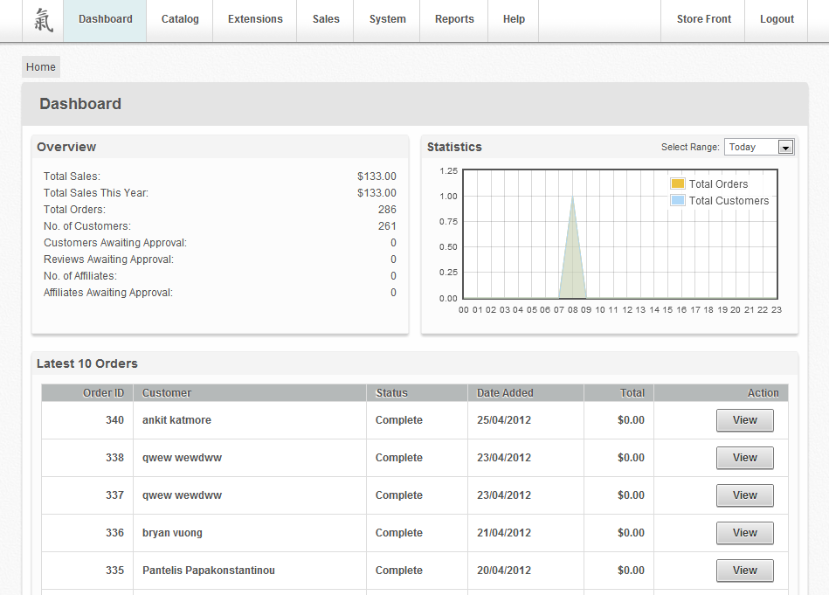Click No. of Affiliates label
Viewport: 829px width, 595px height.
(80, 276)
